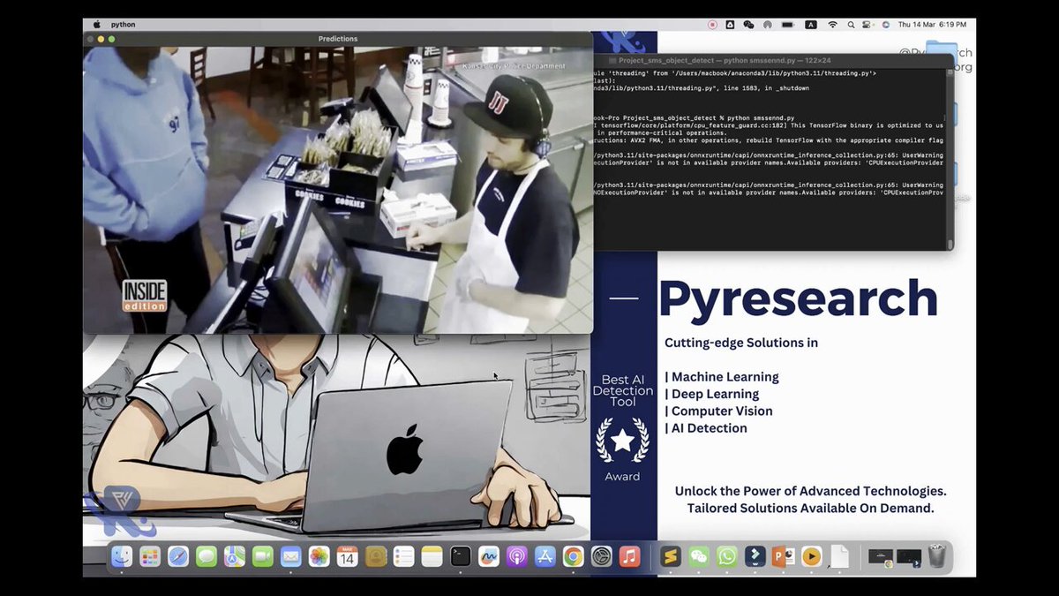
Task: Open the Trash in Dock
Action: point(936,556)
